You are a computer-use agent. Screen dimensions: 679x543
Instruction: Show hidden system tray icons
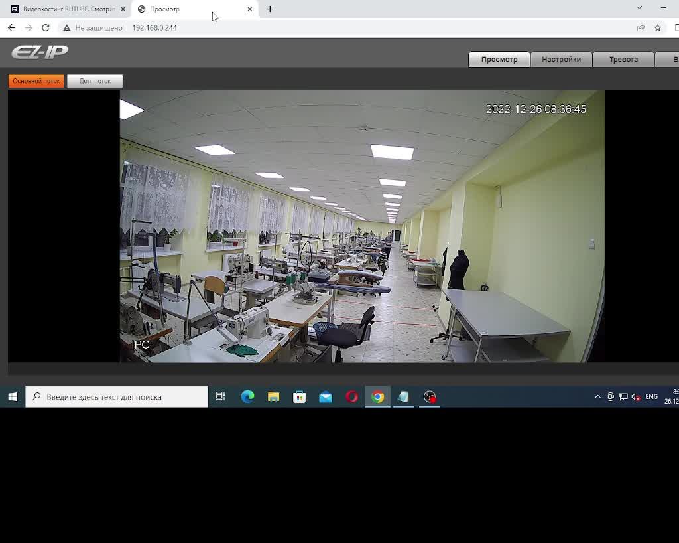tap(597, 396)
